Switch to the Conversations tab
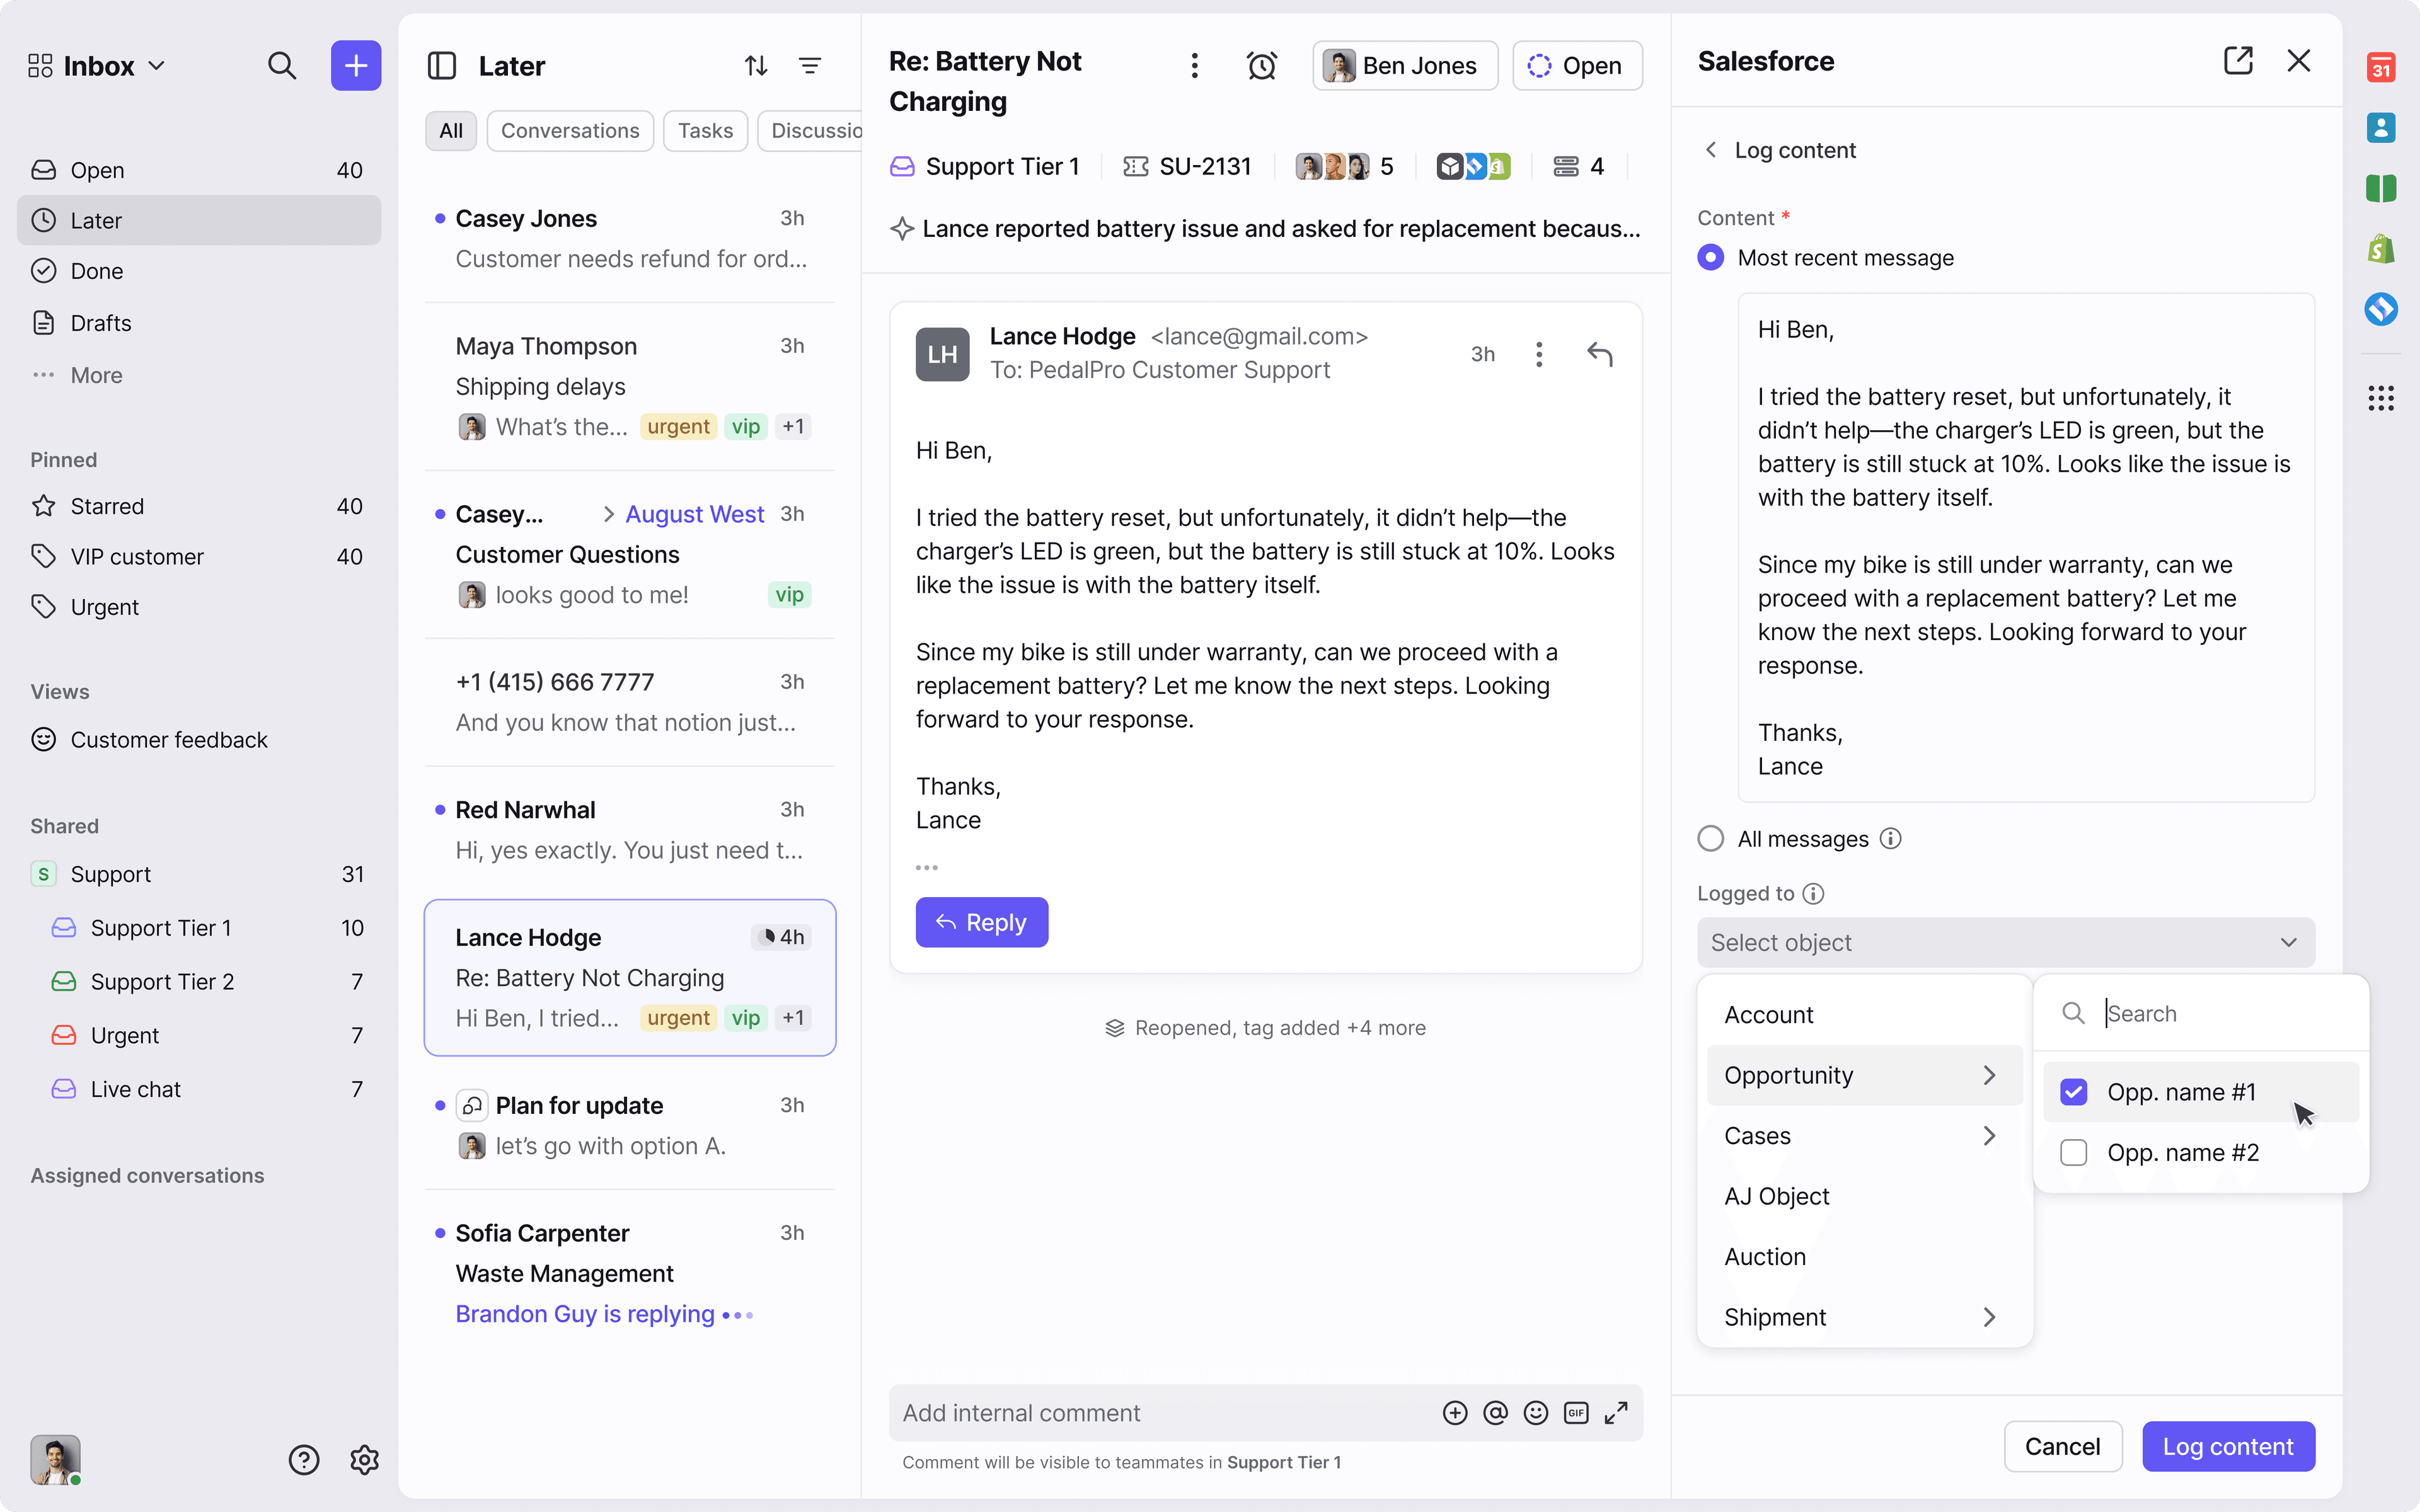The width and height of the screenshot is (2420, 1512). pyautogui.click(x=570, y=130)
